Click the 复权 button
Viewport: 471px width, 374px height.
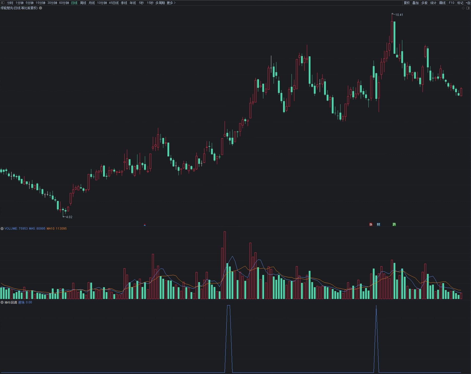tap(407, 3)
